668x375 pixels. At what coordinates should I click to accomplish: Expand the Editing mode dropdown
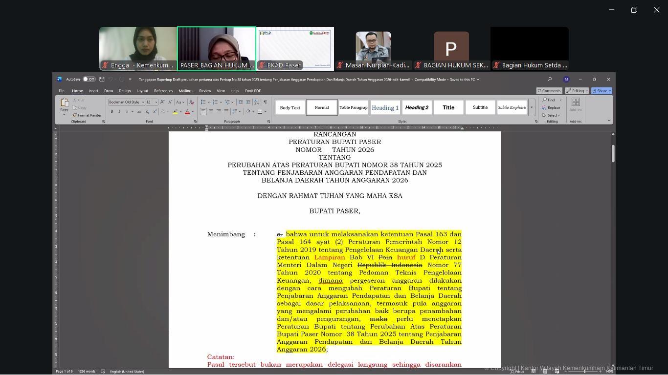[x=577, y=91]
